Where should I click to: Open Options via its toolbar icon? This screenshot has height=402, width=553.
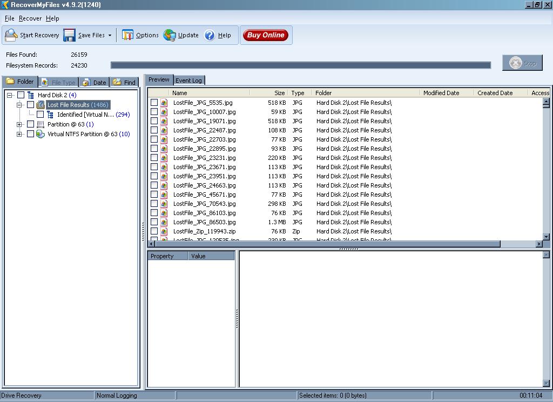(127, 36)
